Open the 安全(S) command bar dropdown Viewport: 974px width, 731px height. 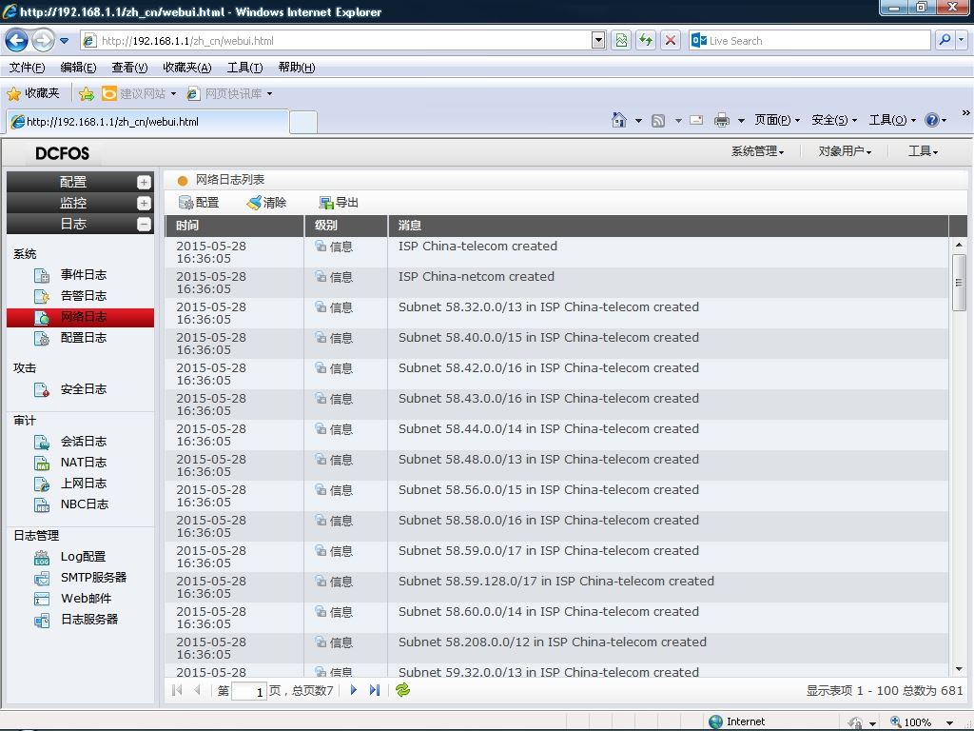(x=834, y=120)
